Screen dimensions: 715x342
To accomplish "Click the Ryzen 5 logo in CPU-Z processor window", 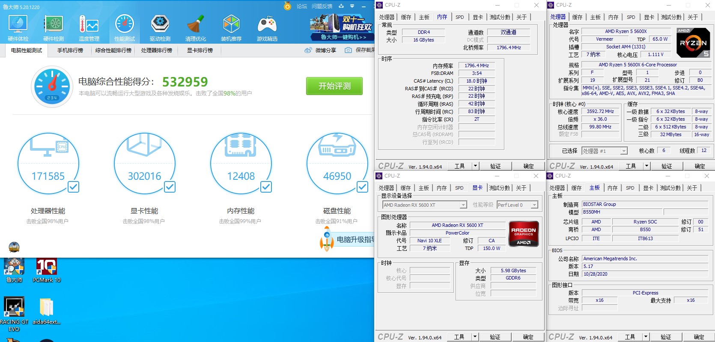I will pyautogui.click(x=693, y=43).
